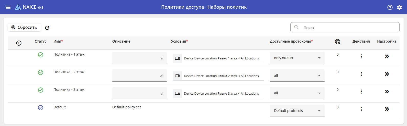Open the settings gear icon
Screen dimensions: 407x126
click(x=399, y=7)
